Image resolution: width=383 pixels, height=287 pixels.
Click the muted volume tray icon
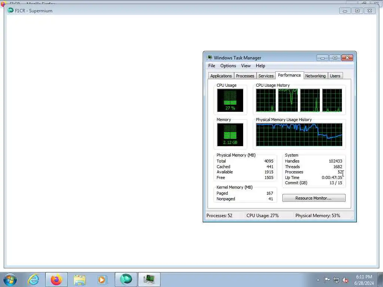(345, 280)
